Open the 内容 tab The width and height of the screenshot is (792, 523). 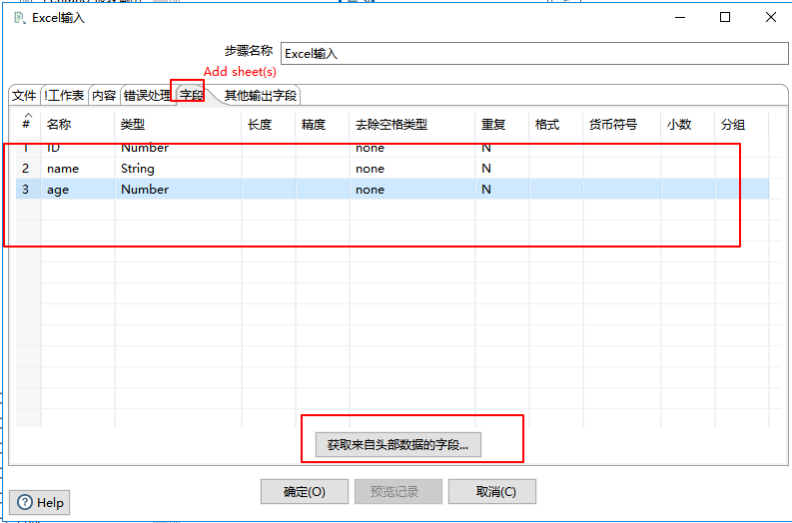(x=104, y=96)
